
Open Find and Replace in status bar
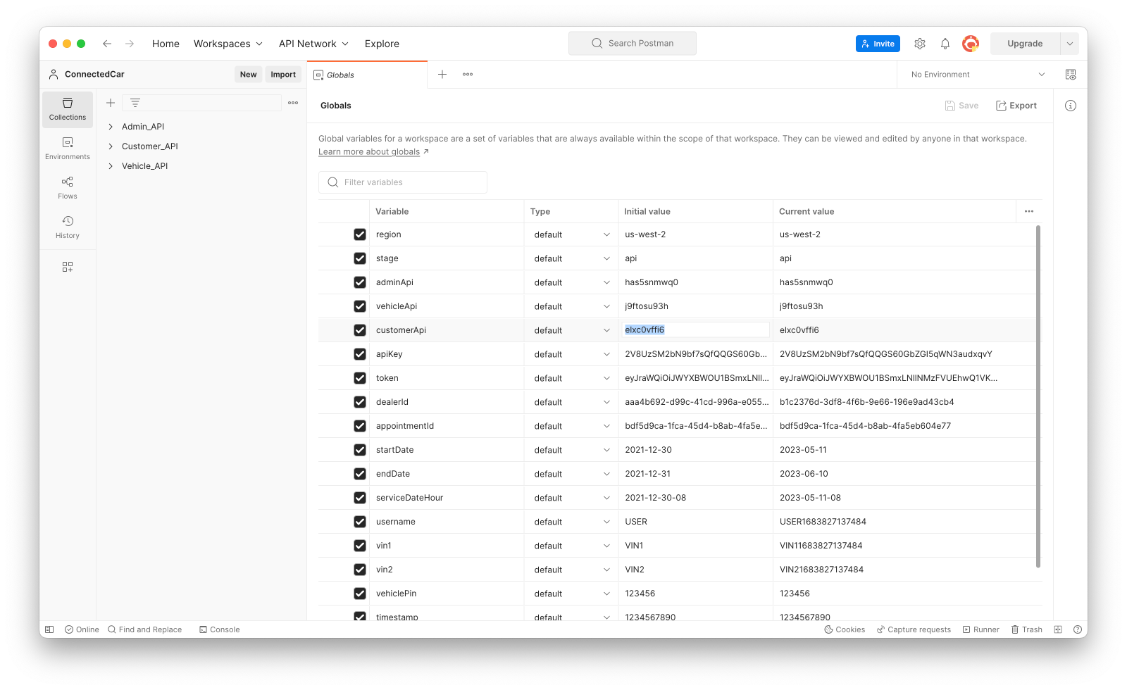144,629
